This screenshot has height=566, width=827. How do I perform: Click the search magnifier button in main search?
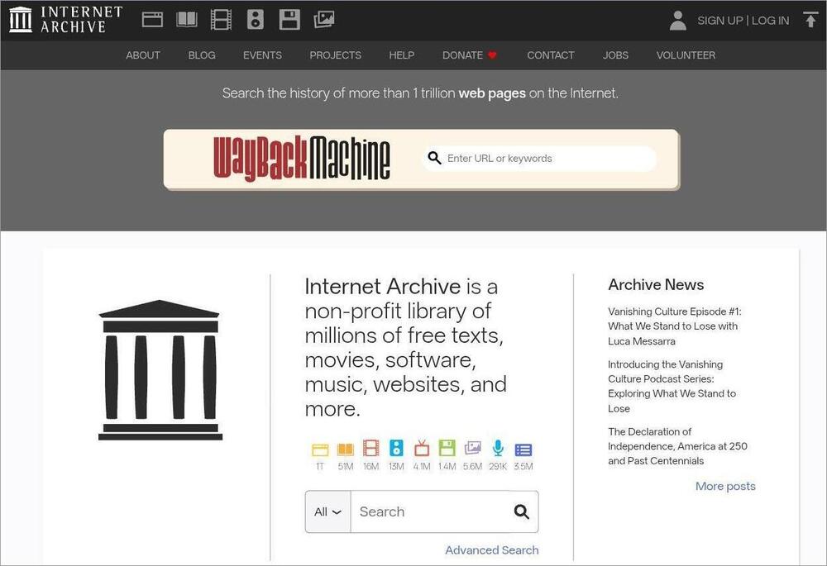click(522, 511)
